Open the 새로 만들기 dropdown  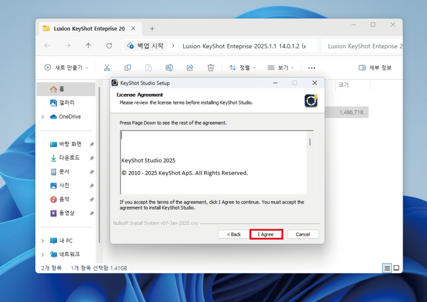66,67
